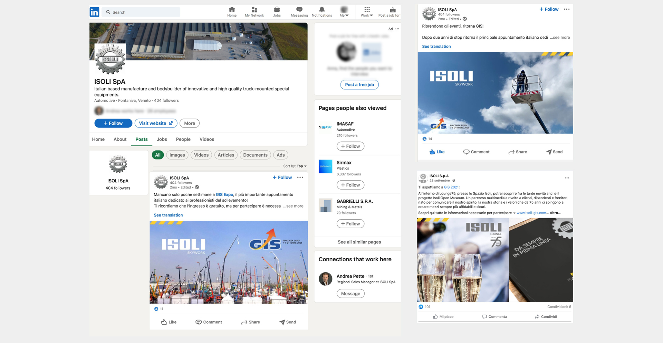Click the blue Follow button for ISOLI SpA
663x343 pixels.
coord(113,123)
